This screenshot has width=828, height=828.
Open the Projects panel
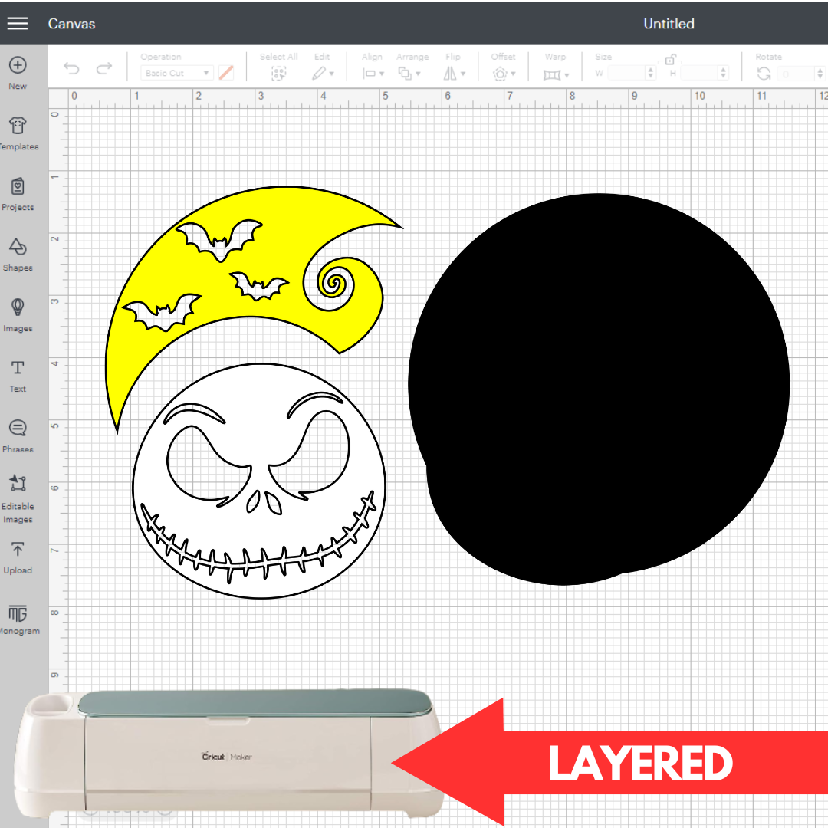coord(18,194)
